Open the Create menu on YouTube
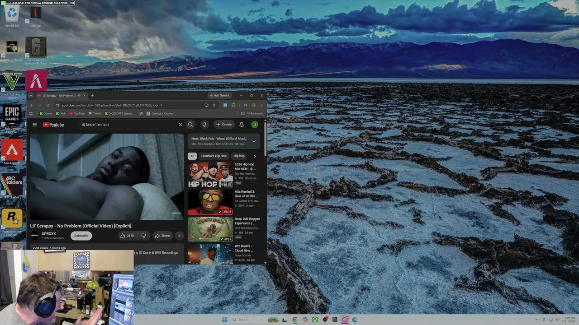The height and width of the screenshot is (325, 579). click(224, 125)
